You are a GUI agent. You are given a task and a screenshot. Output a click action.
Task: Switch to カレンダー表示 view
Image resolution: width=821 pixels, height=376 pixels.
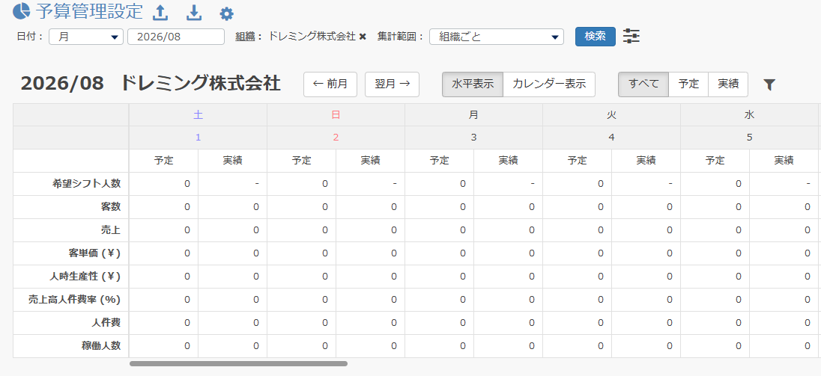(x=549, y=84)
